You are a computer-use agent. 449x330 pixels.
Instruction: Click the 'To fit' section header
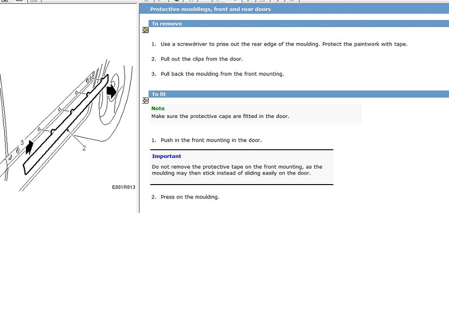pos(159,94)
